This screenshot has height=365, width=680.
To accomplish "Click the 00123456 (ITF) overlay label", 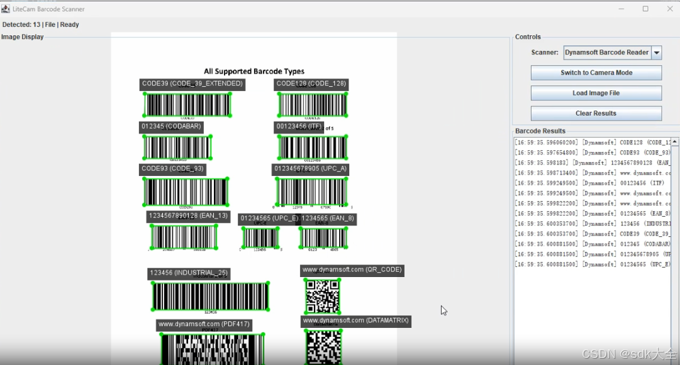I will [299, 127].
